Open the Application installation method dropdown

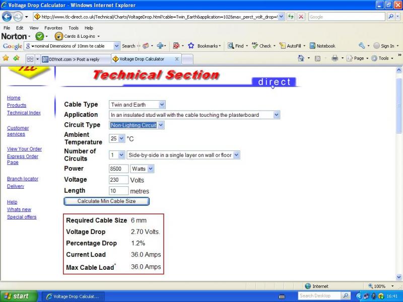(x=276, y=115)
